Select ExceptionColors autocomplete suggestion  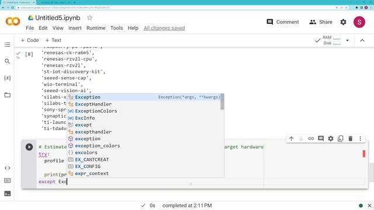[144, 111]
